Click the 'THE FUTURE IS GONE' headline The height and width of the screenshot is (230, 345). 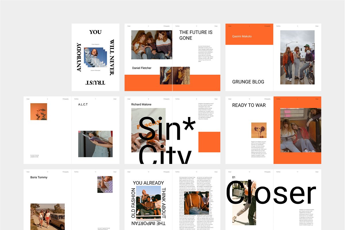196,35
